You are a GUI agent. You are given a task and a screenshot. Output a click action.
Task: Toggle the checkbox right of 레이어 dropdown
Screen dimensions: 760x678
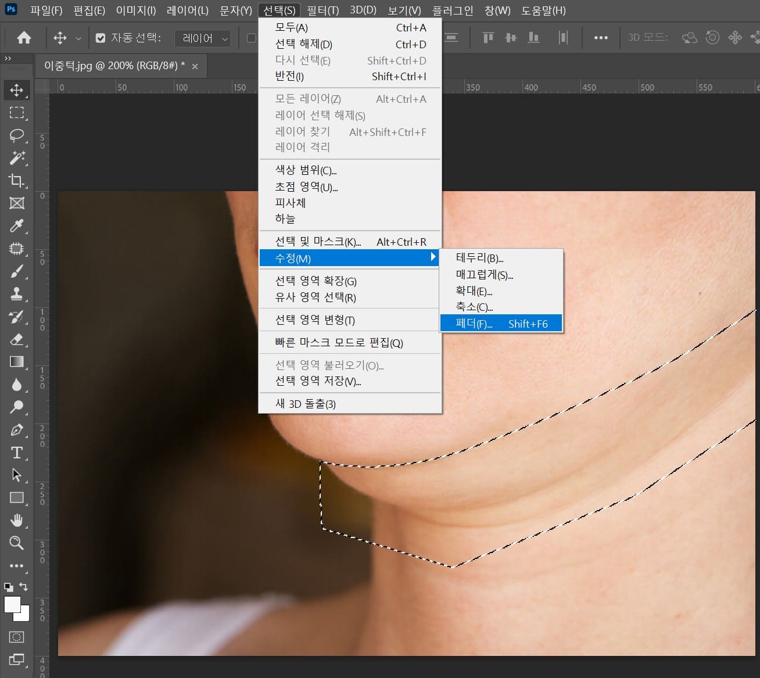click(x=252, y=38)
